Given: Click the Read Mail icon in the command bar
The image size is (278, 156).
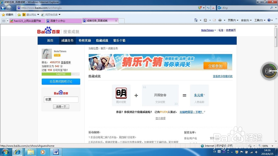Looking at the screenshot, I should point(214,20).
